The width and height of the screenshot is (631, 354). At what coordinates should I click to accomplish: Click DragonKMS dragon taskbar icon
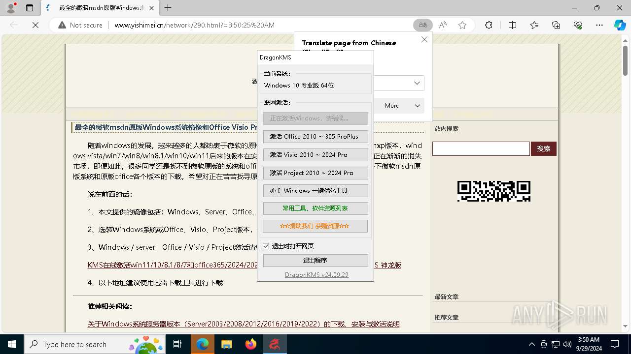point(275,344)
